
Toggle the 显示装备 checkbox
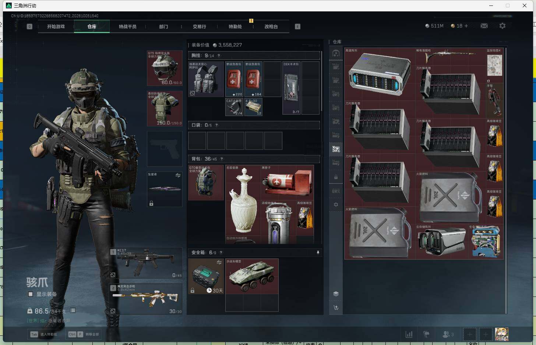pos(31,294)
